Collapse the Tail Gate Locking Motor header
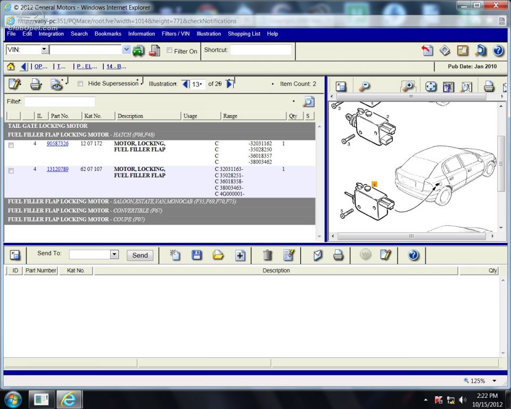511x409 pixels. tap(160, 126)
